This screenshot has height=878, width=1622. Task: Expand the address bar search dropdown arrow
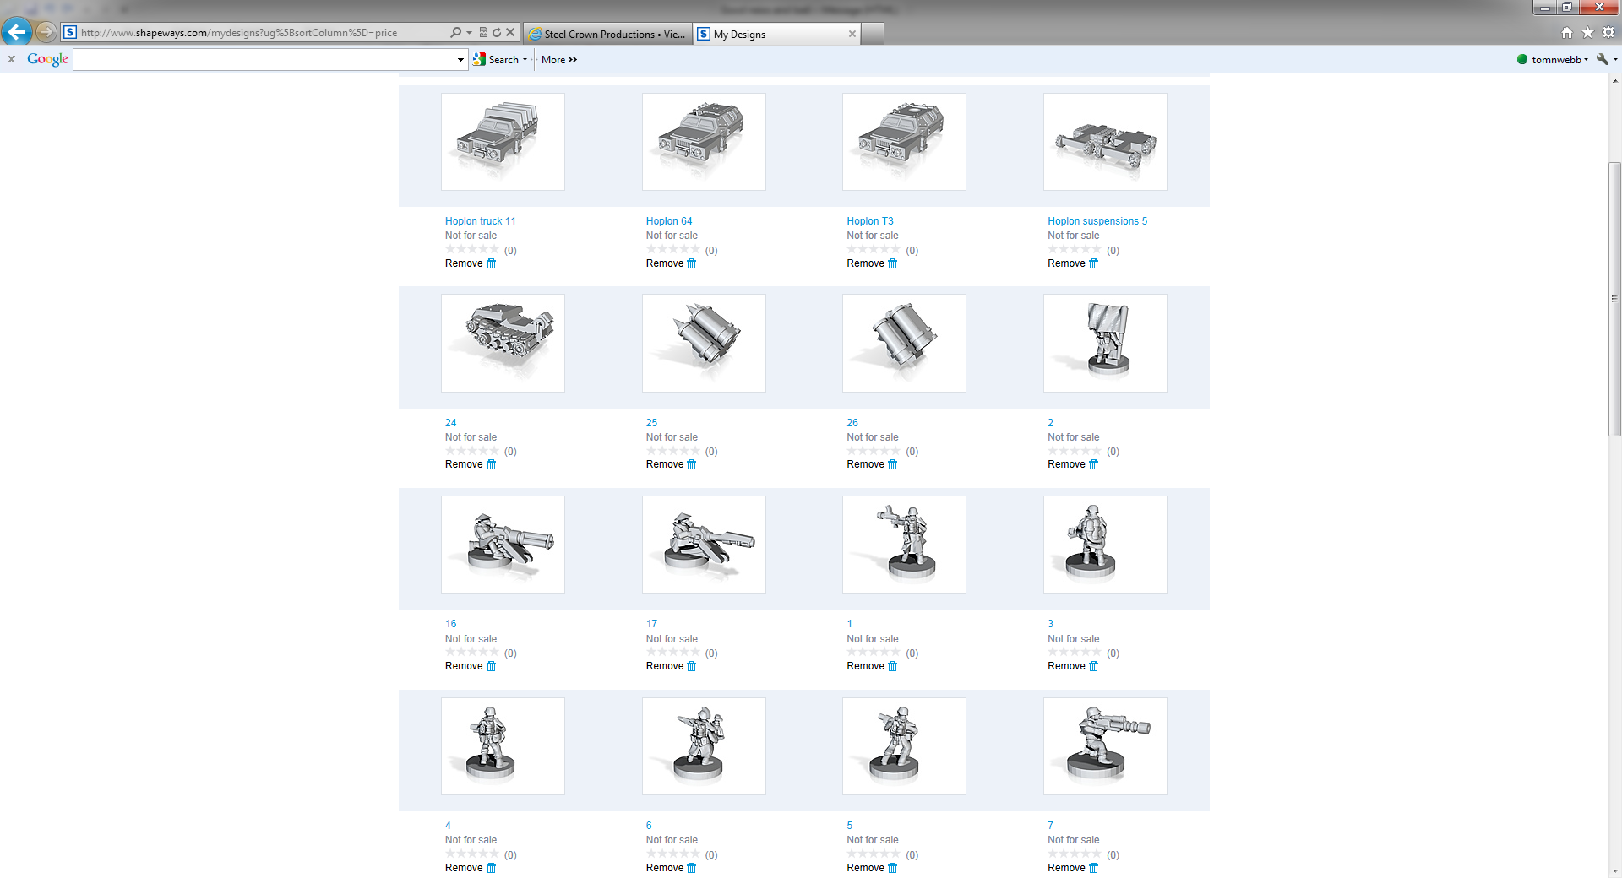point(469,33)
